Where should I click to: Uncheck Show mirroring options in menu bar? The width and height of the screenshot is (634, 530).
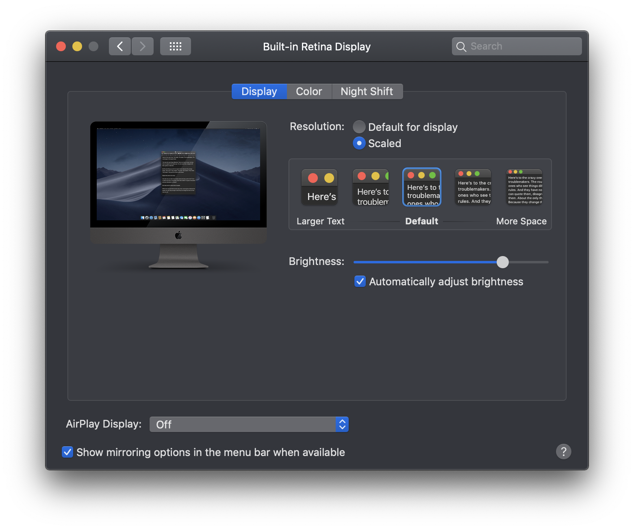tap(67, 452)
